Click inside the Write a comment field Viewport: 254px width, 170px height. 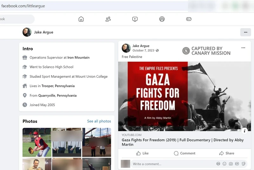[x=171, y=164]
